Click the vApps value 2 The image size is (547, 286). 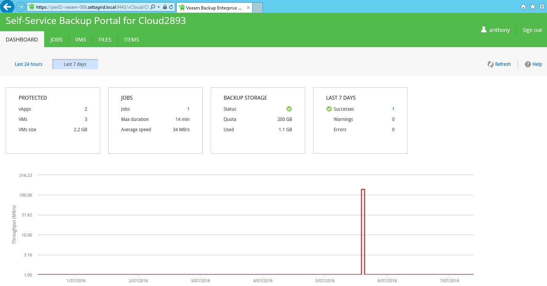point(86,109)
